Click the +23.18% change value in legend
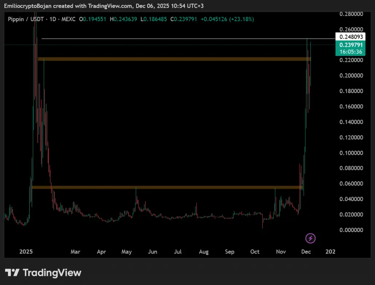The width and height of the screenshot is (375, 285). tap(241, 19)
